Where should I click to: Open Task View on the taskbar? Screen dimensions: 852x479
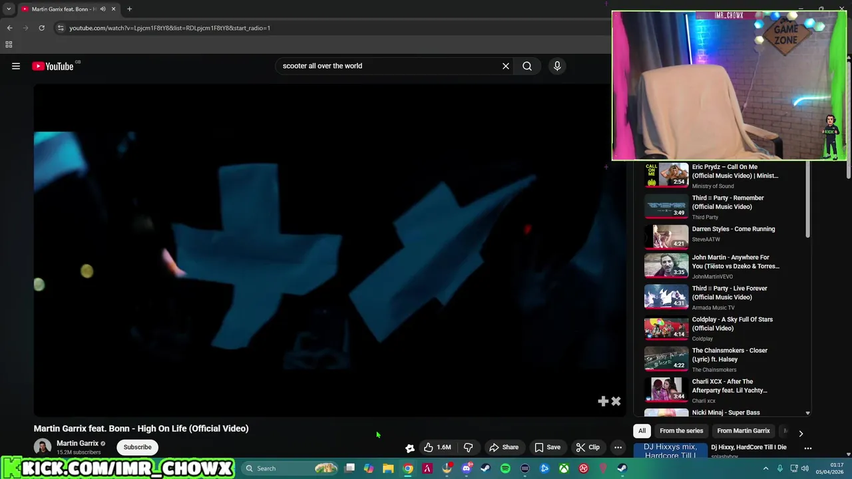349,468
